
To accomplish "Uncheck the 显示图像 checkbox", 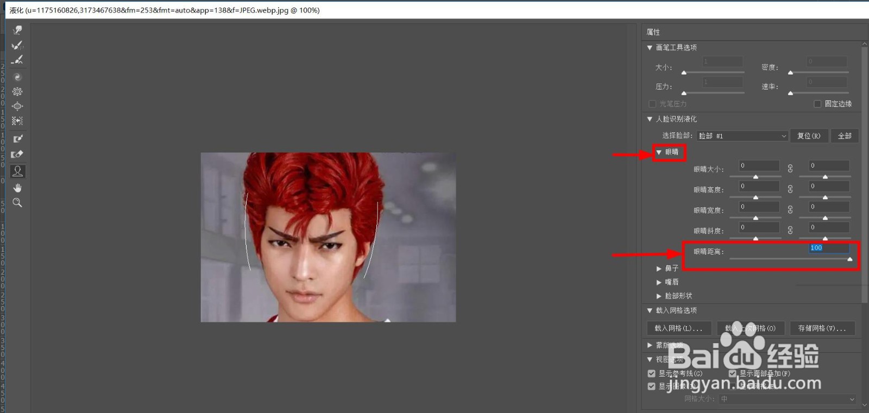I will pos(652,386).
